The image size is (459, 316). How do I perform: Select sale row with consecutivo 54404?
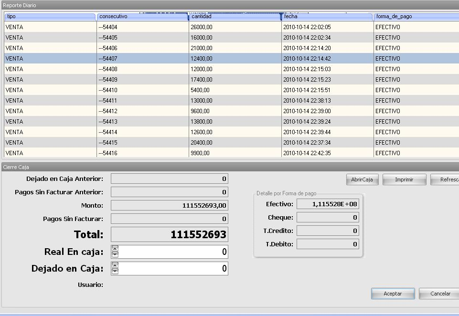pos(142,27)
